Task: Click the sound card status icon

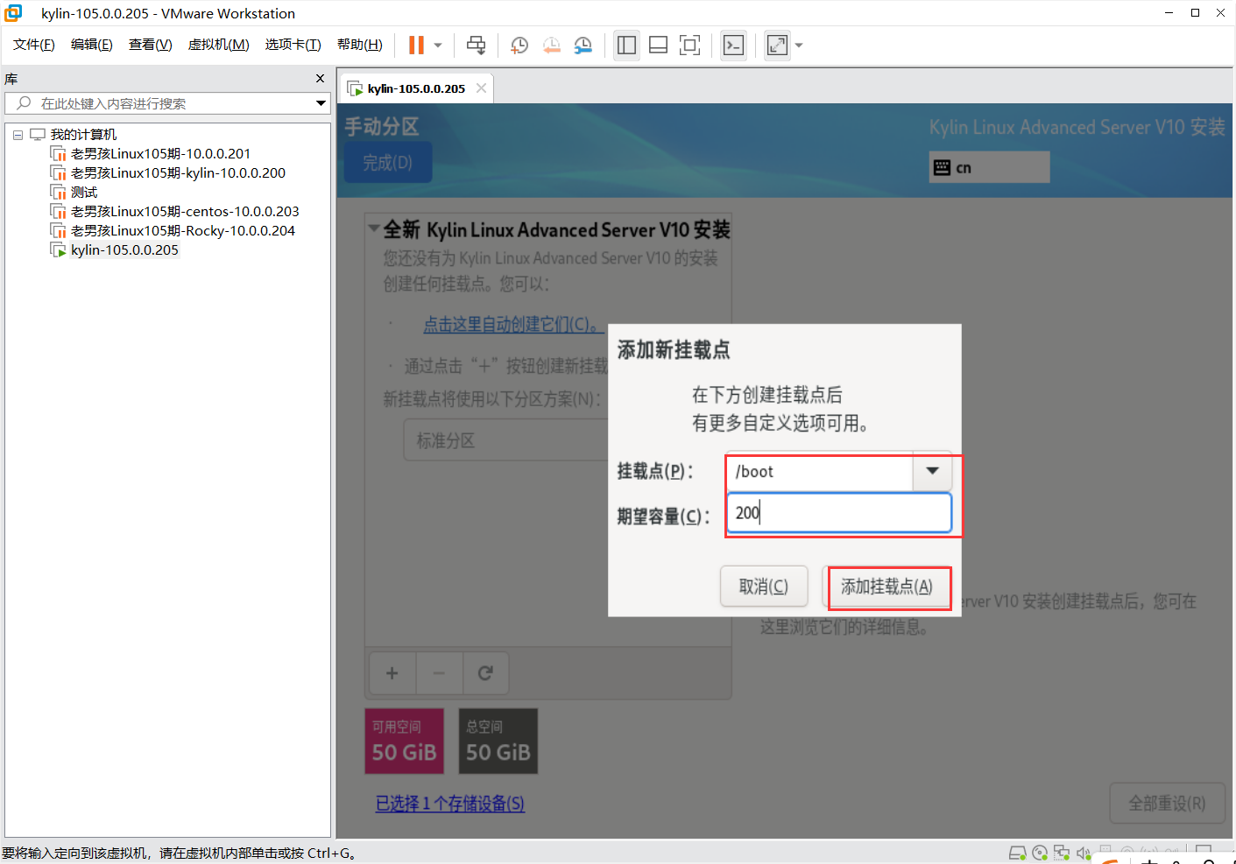Action: coord(1084,853)
